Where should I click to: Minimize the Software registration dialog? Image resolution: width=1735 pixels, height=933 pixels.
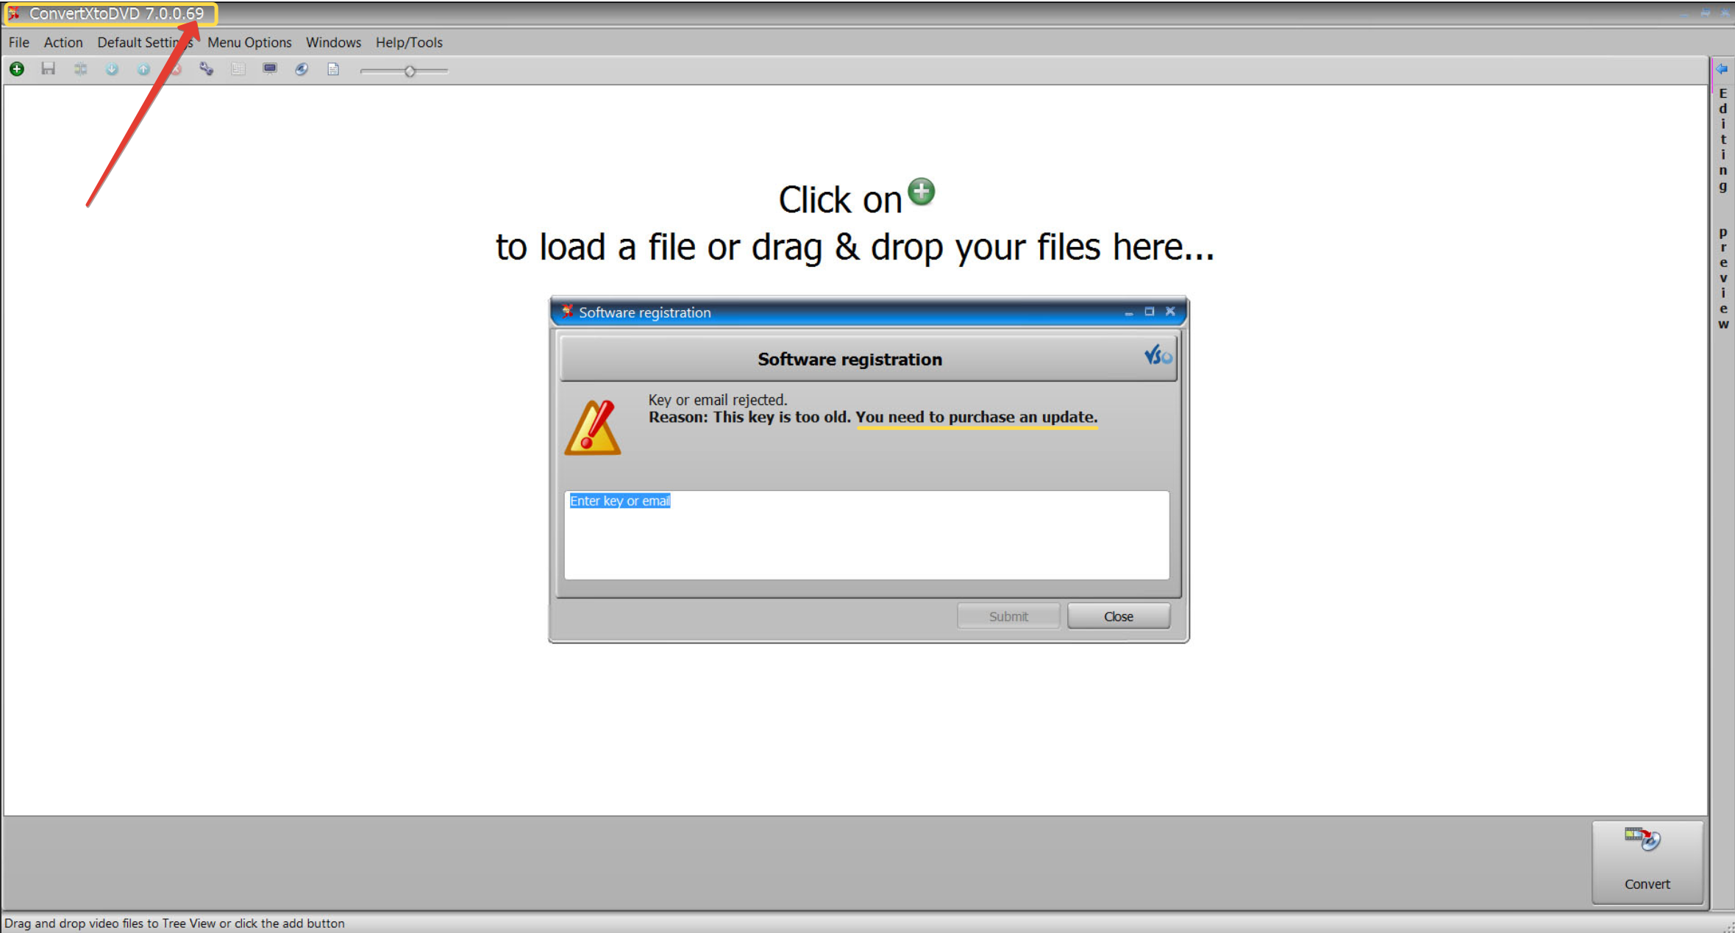click(x=1129, y=312)
